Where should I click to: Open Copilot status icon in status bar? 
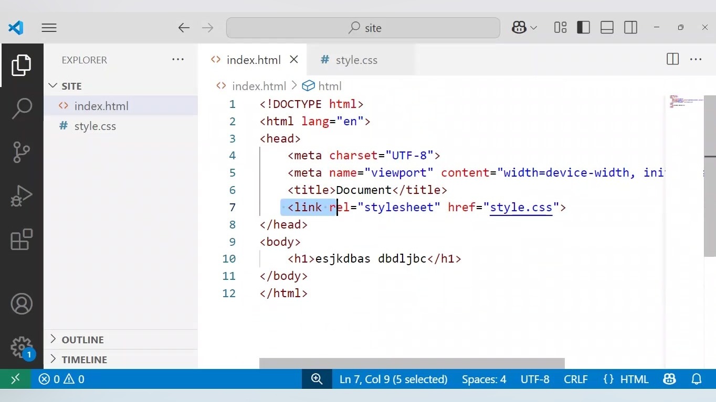[x=669, y=379]
